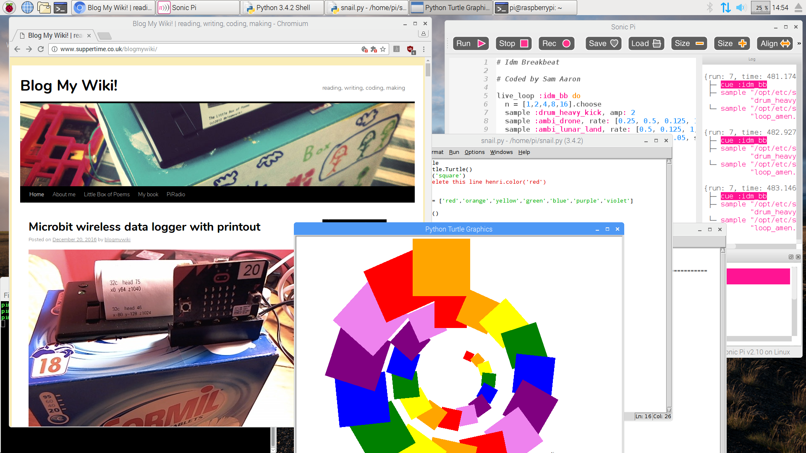Viewport: 806px width, 453px height.
Task: Decrease text size with Size minus
Action: coord(688,44)
